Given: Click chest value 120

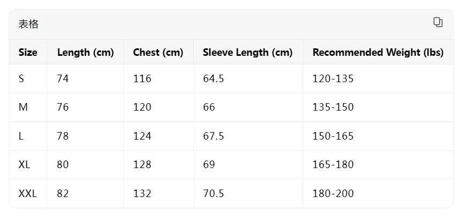Looking at the screenshot, I should pyautogui.click(x=142, y=107).
